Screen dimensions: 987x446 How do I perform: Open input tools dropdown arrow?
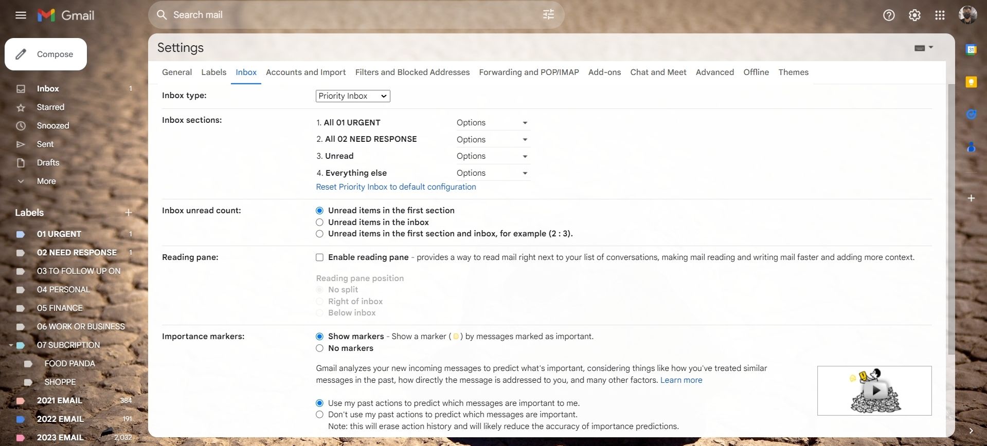tap(931, 47)
